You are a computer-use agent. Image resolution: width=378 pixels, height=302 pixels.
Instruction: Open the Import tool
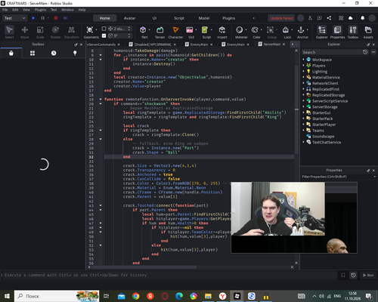pos(222,32)
